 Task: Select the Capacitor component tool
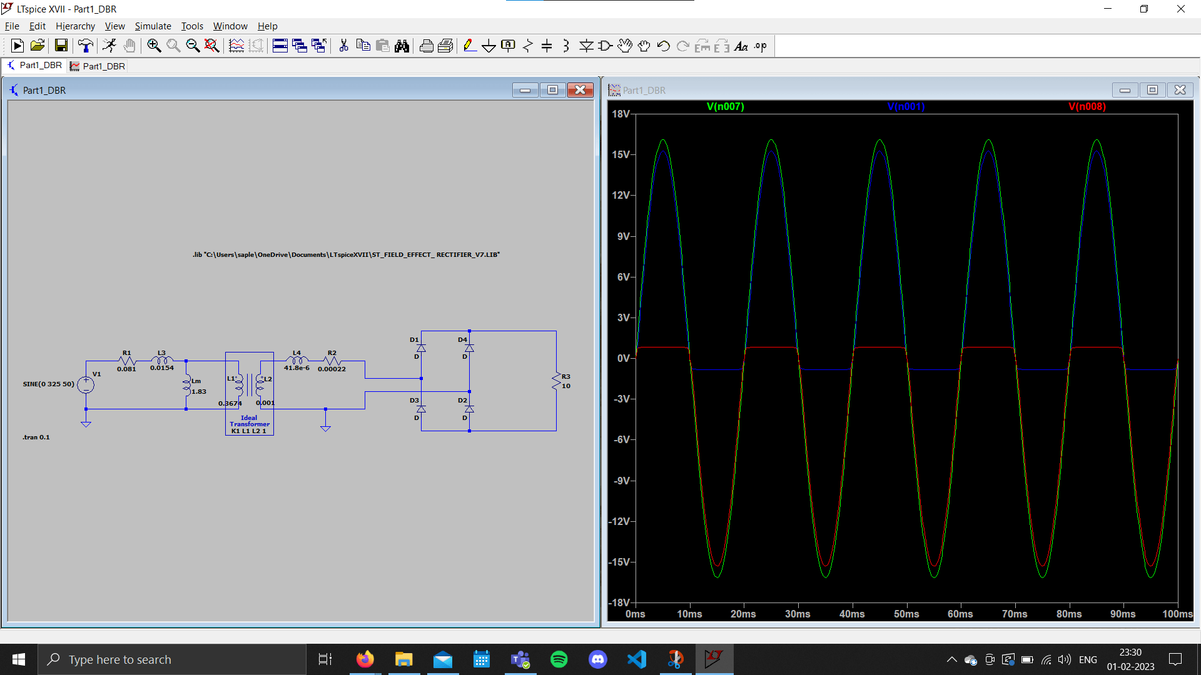547,46
